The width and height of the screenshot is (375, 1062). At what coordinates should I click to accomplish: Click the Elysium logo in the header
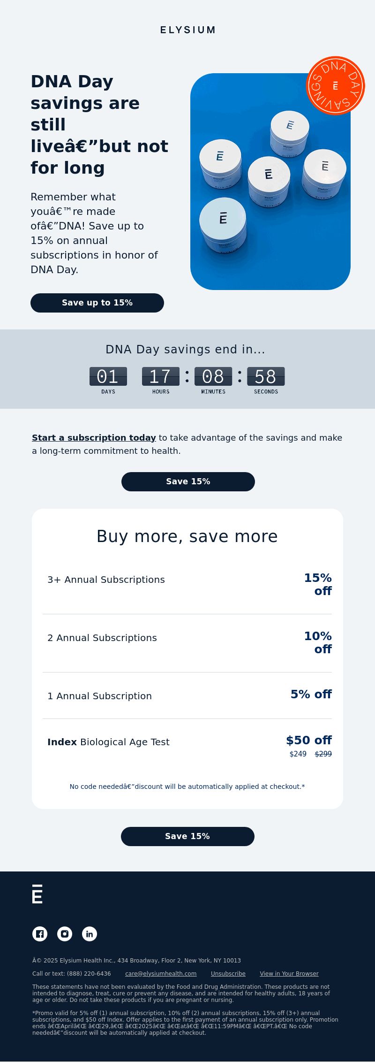[x=187, y=30]
